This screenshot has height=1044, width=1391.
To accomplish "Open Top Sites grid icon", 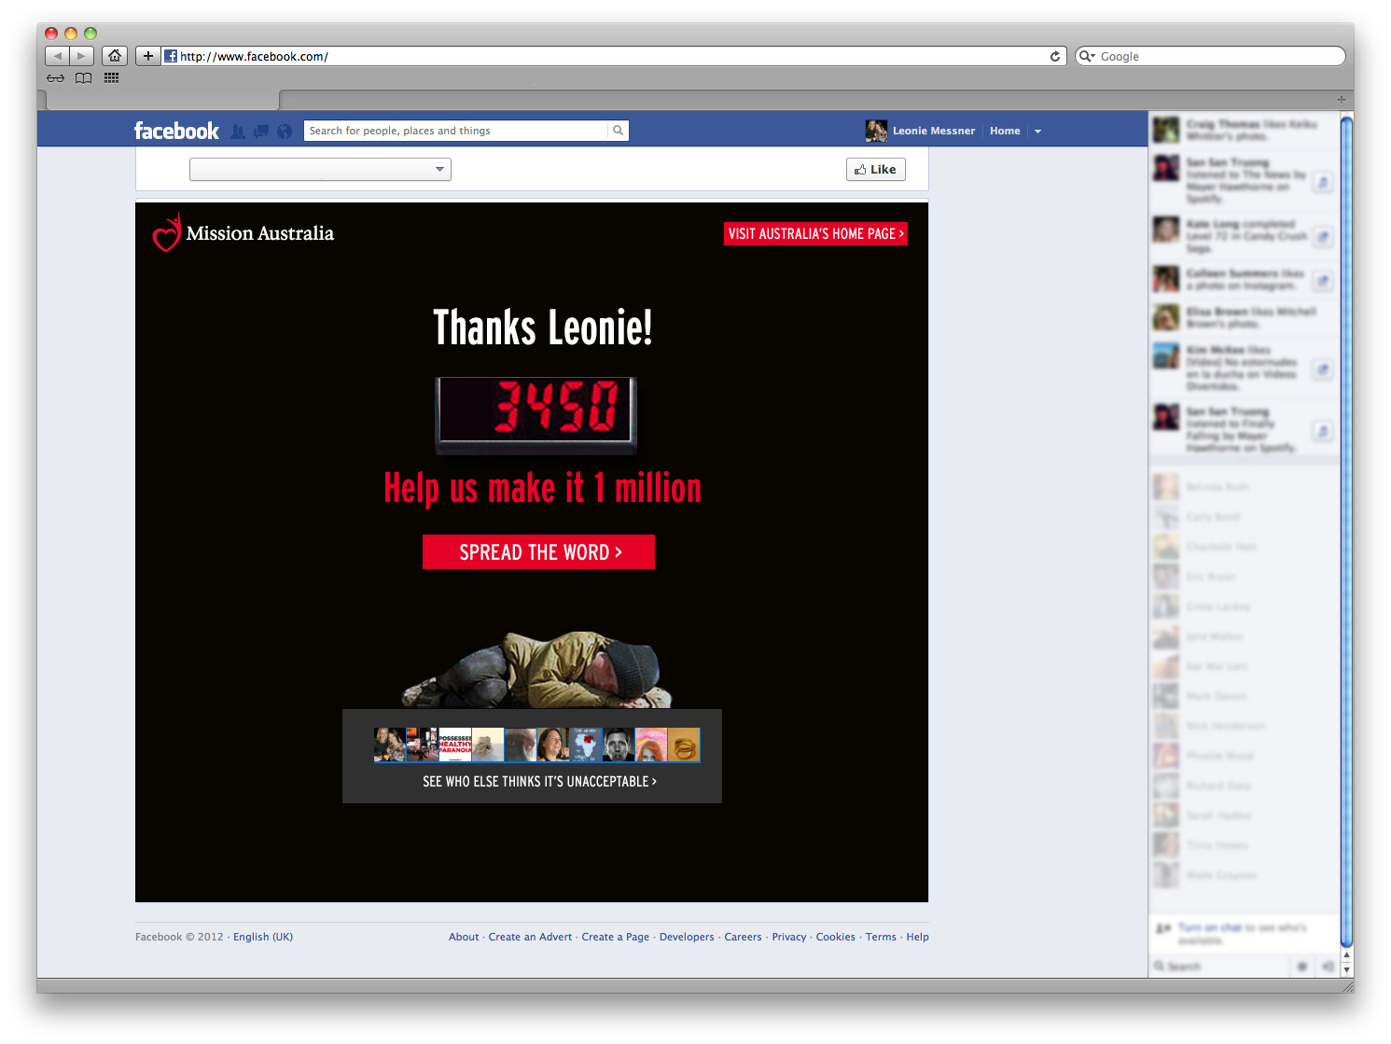I will click(x=112, y=78).
